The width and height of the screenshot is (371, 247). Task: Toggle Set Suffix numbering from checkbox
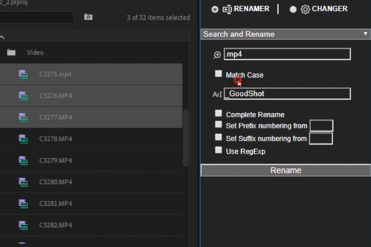[218, 137]
